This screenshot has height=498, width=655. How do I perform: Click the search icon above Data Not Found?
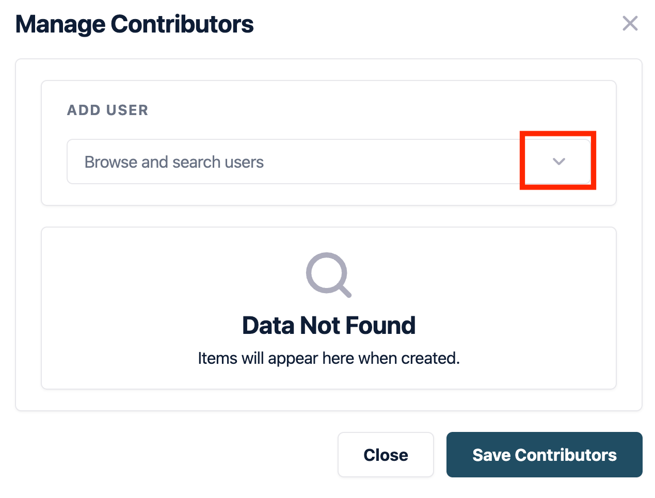(x=328, y=275)
